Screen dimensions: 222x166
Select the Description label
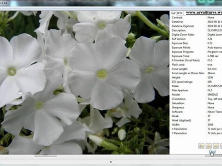coord(179,30)
